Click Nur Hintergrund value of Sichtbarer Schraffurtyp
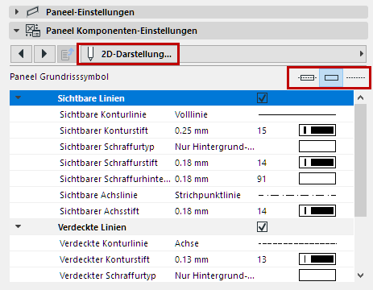This screenshot has width=373, height=290. coord(214,147)
